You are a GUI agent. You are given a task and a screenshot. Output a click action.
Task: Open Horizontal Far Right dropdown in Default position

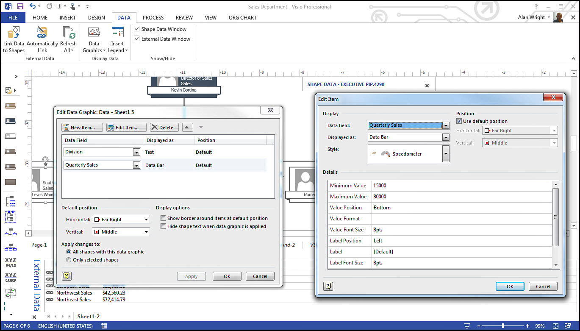(146, 220)
